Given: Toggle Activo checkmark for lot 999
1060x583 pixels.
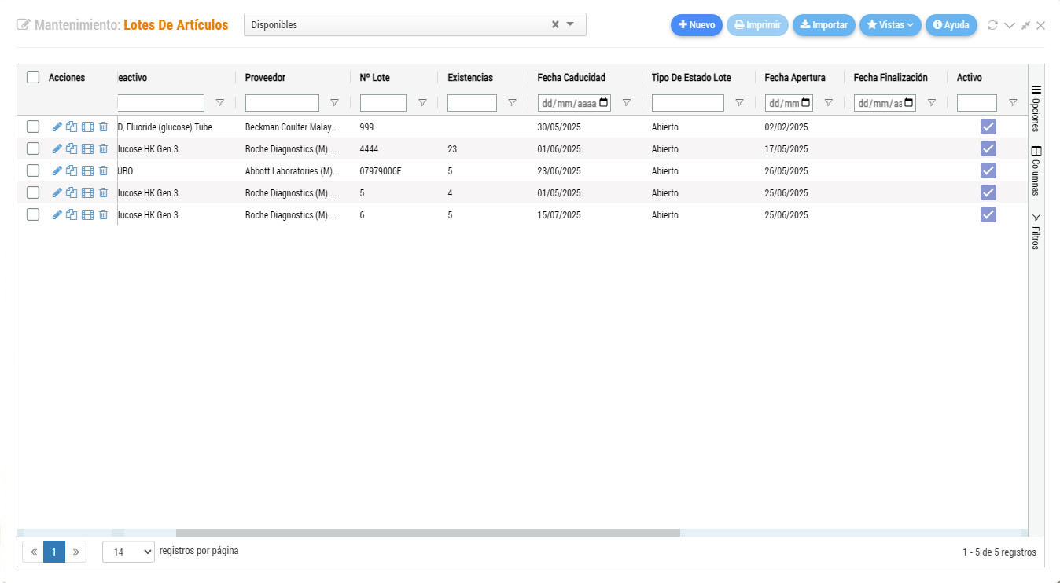Looking at the screenshot, I should pyautogui.click(x=988, y=126).
